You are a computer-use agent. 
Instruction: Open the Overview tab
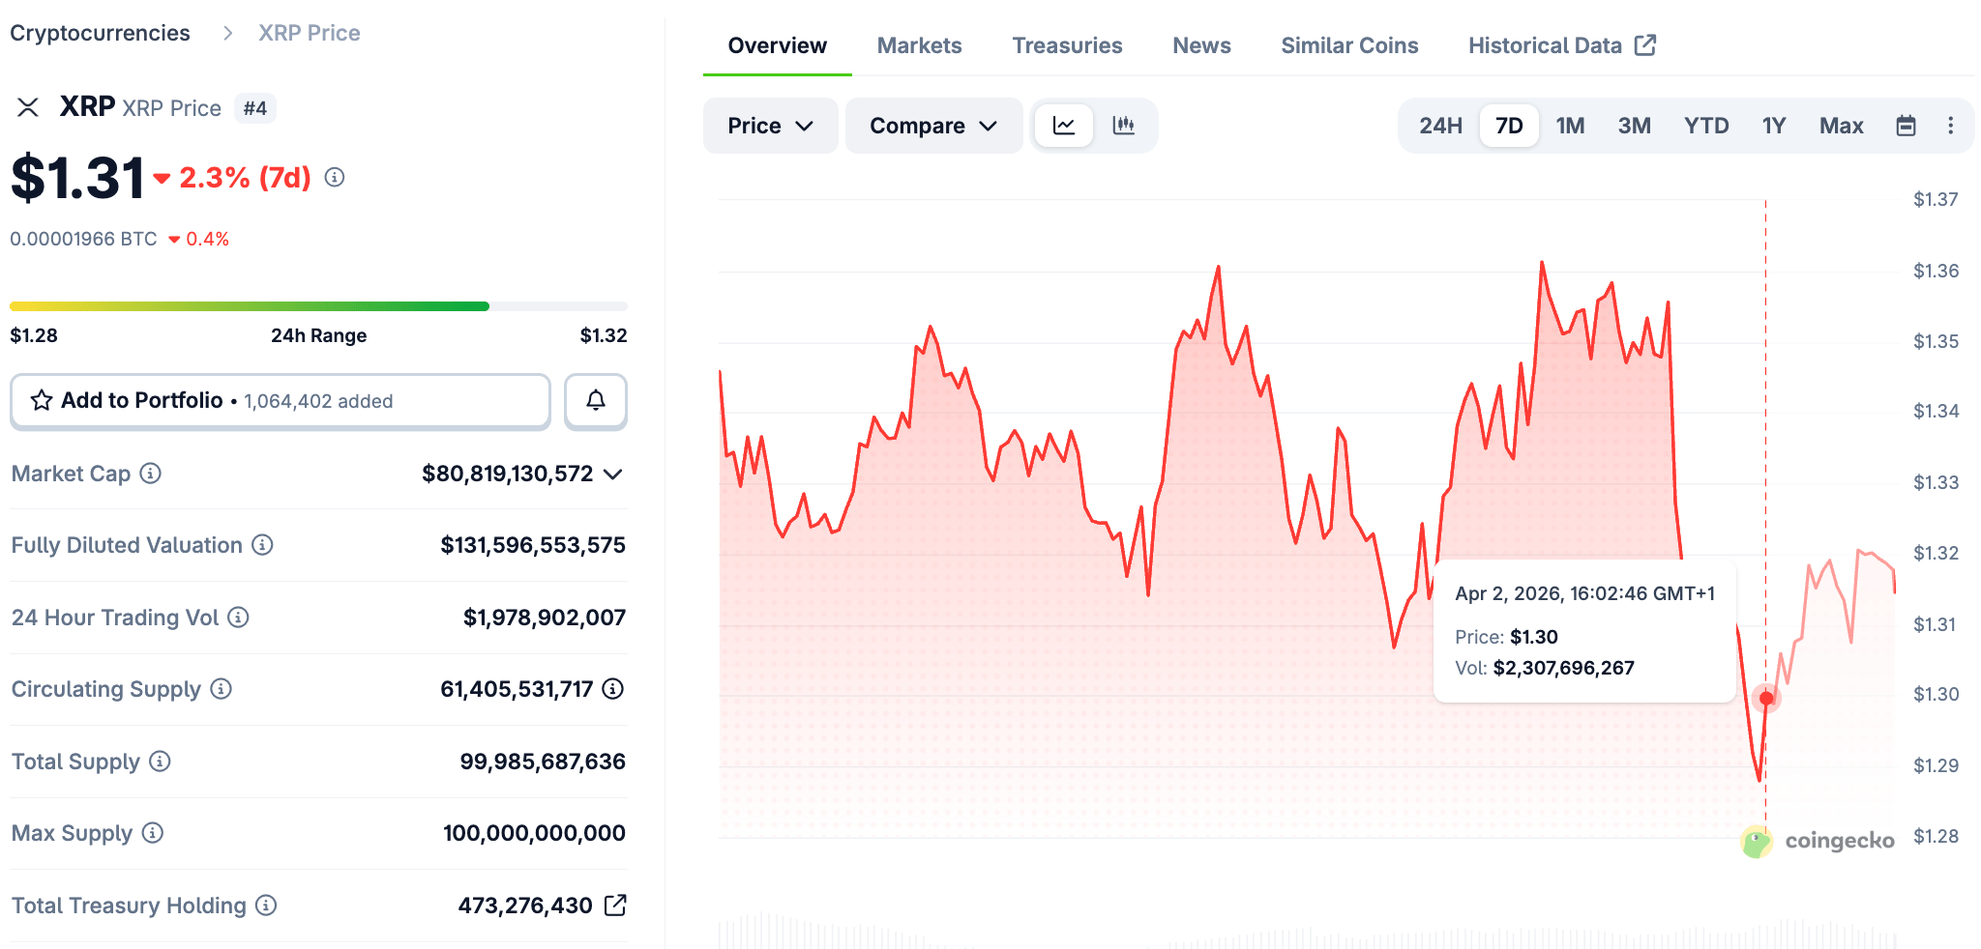coord(777,45)
